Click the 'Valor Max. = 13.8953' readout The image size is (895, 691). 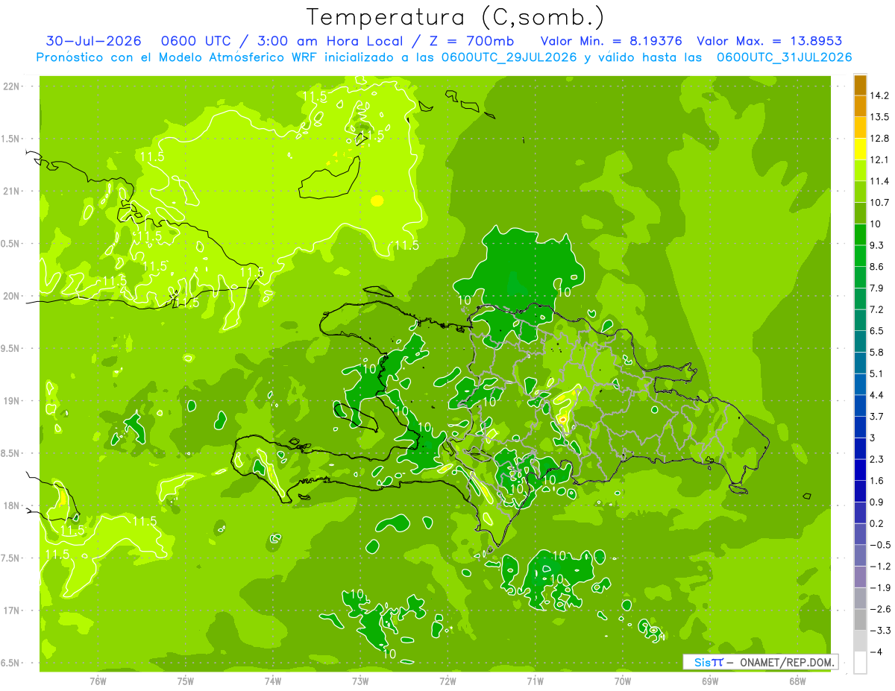770,41
